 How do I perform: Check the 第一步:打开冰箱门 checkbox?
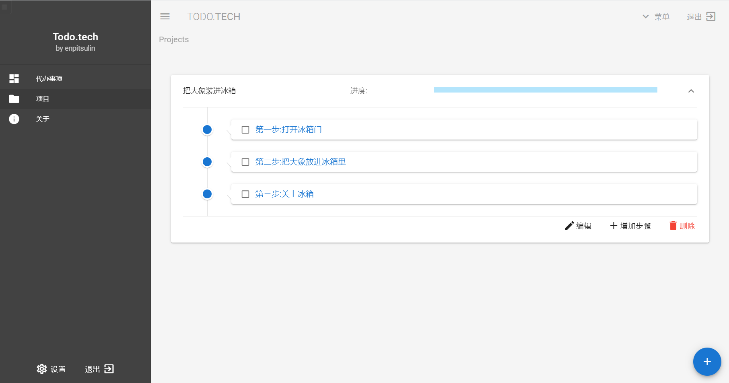[245, 130]
